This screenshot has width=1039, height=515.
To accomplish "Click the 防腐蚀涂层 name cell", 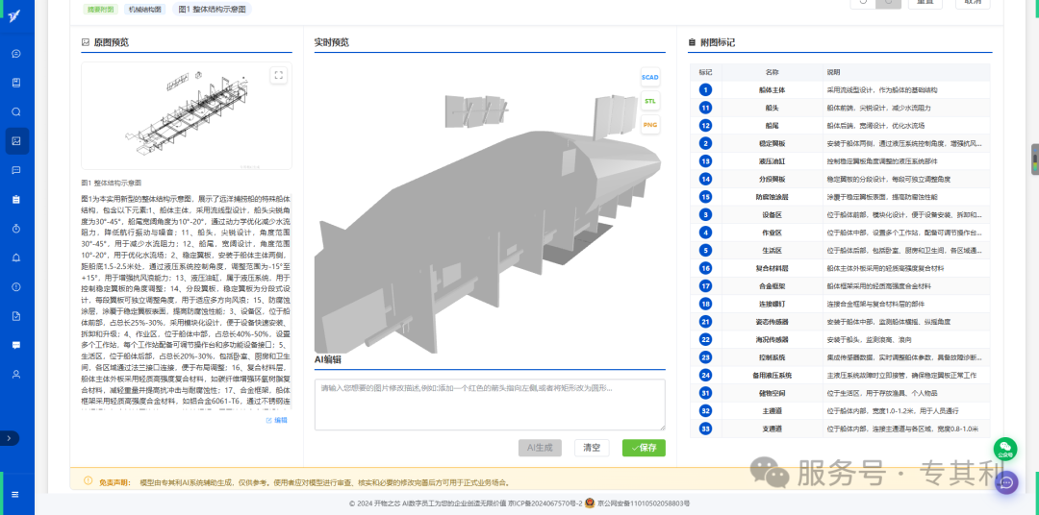I will pyautogui.click(x=772, y=197).
